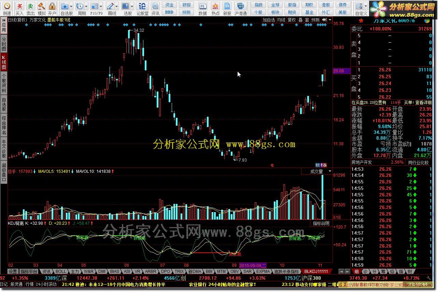Click the X10 volume scale label
The height and width of the screenshot is (292, 438).
tap(337, 217)
